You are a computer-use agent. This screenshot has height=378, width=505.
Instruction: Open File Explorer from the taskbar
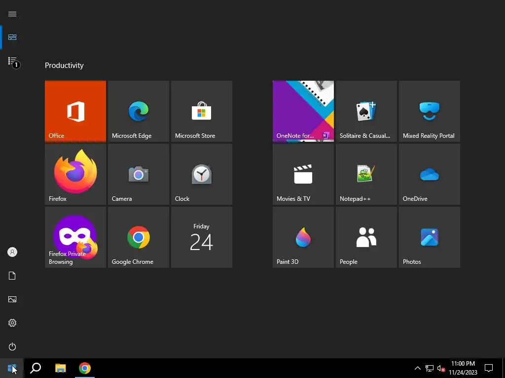point(60,368)
